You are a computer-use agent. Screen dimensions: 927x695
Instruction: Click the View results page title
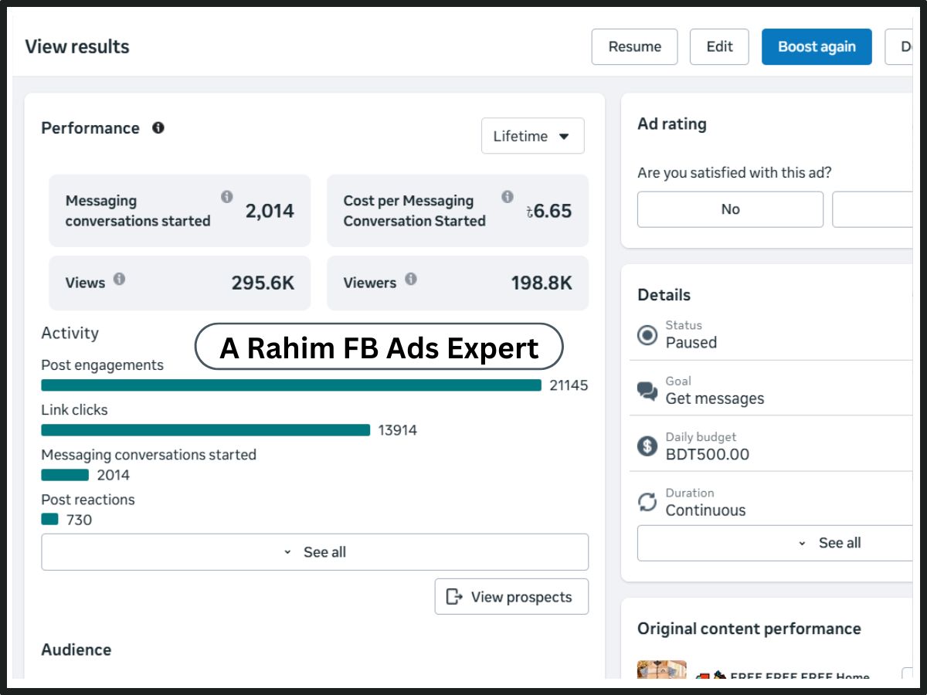tap(77, 46)
